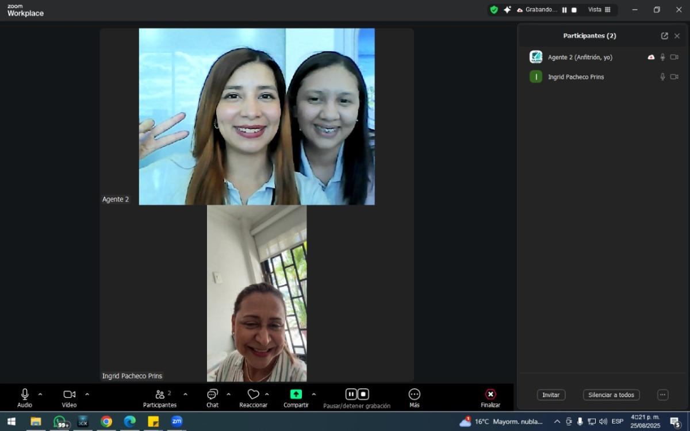Viewport: 690px width, 431px height.
Task: Pop out the Participantes panel
Action: 664,36
